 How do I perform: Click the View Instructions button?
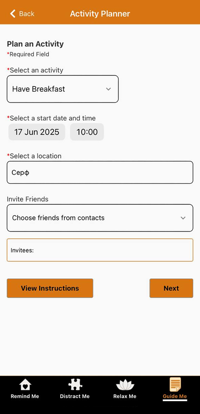click(50, 288)
